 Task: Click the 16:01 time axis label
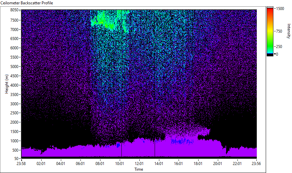pos(178,164)
